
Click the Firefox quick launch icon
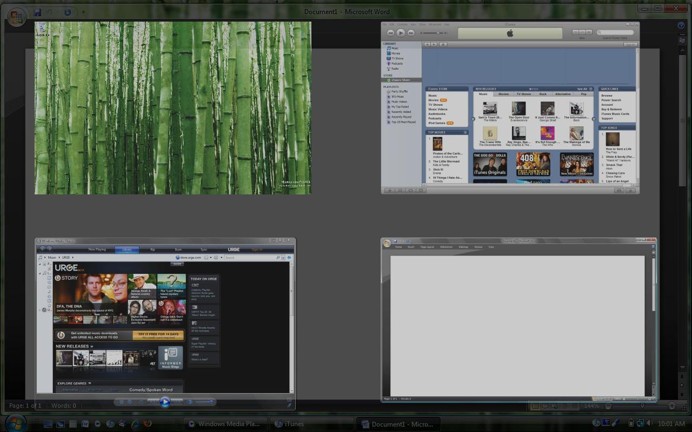coord(148,424)
